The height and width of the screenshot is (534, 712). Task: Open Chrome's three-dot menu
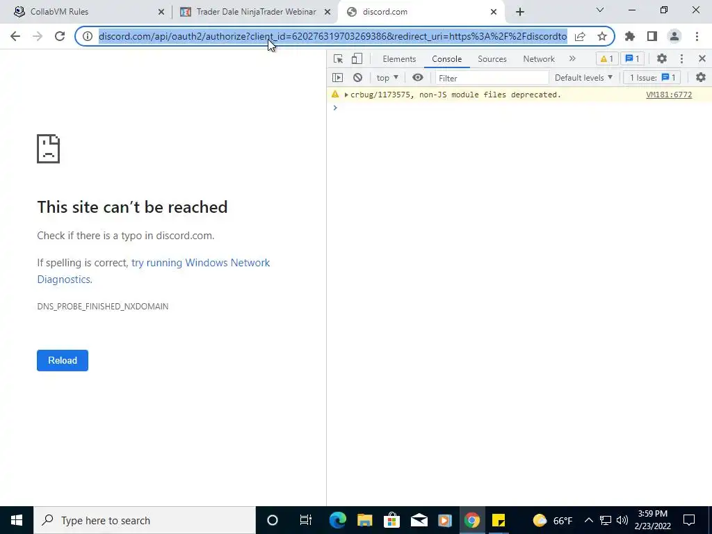tap(697, 36)
